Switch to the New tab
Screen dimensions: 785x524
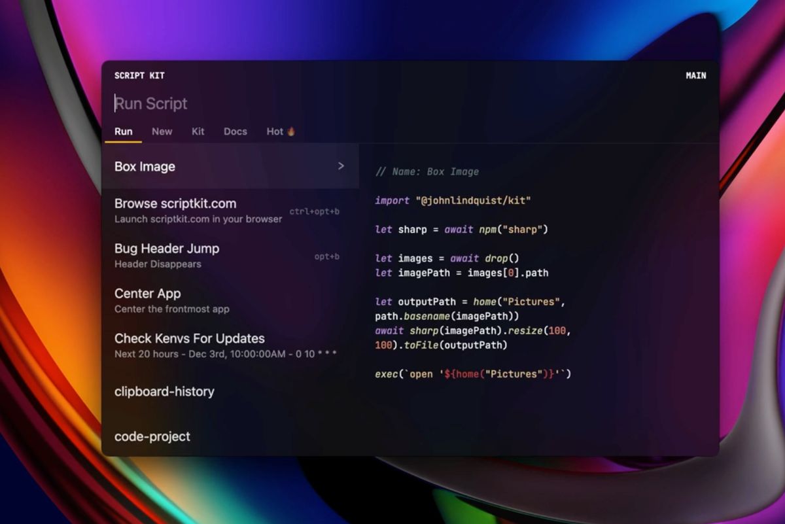pos(162,131)
